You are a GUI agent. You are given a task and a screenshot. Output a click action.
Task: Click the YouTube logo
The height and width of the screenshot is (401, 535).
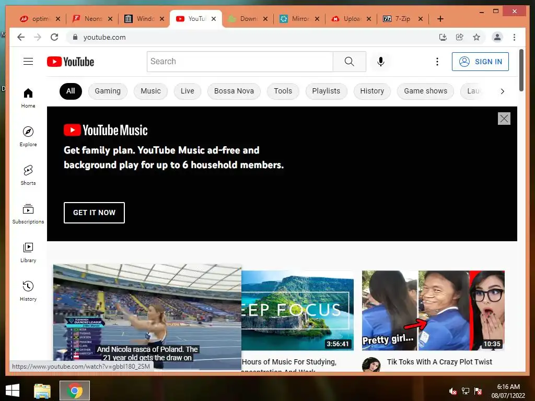point(71,62)
